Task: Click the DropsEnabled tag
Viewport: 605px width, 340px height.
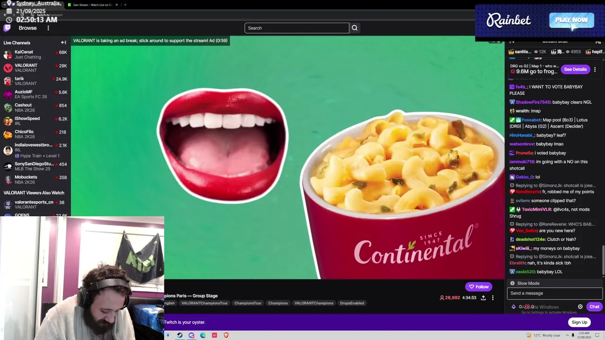Action: [352, 303]
